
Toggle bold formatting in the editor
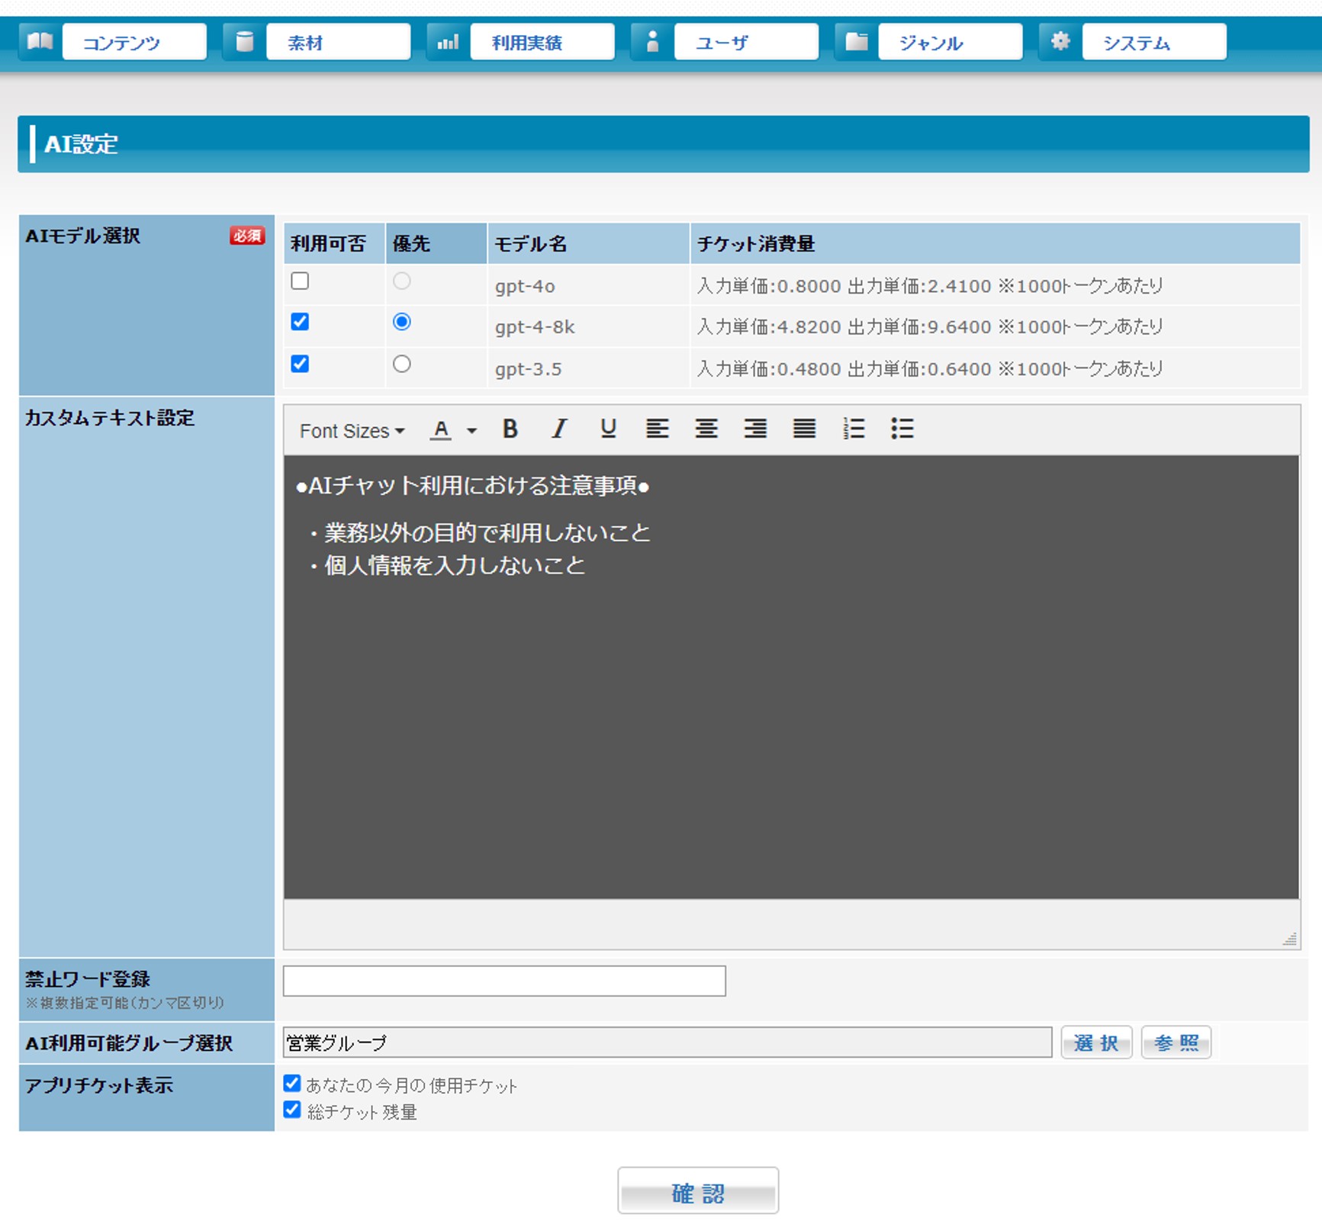click(x=510, y=429)
